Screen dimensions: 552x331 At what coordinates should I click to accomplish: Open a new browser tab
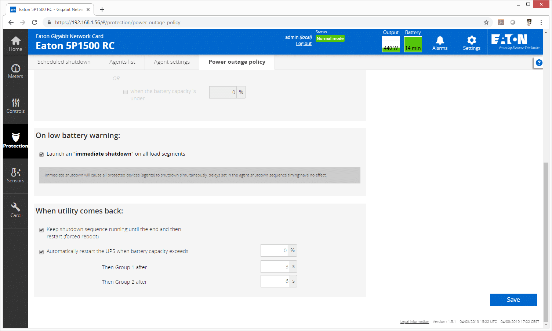(x=102, y=10)
